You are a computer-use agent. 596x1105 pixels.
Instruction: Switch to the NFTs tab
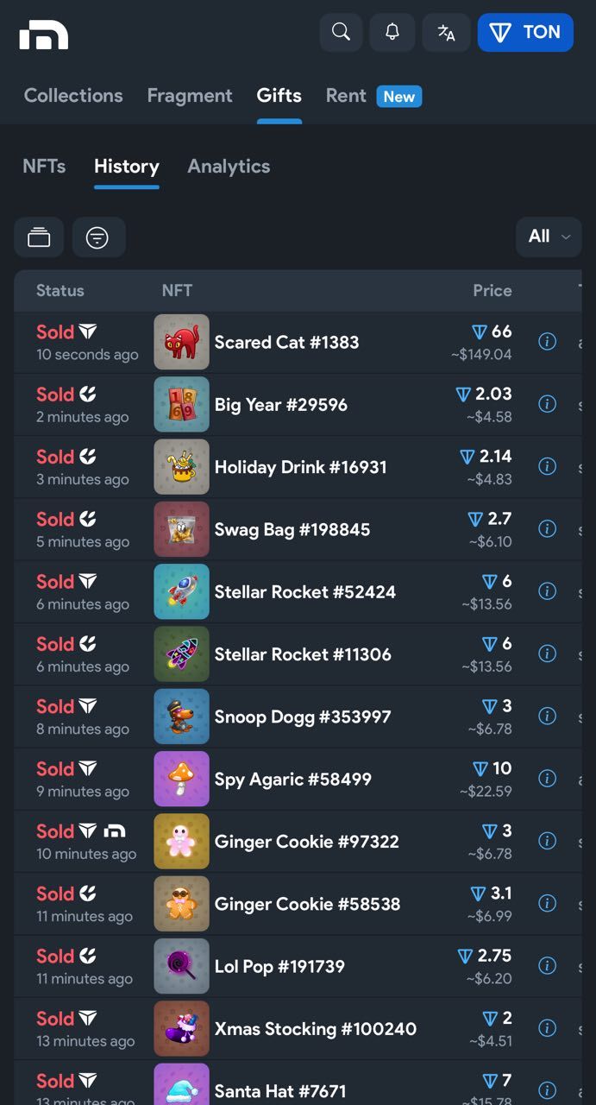pyautogui.click(x=43, y=166)
